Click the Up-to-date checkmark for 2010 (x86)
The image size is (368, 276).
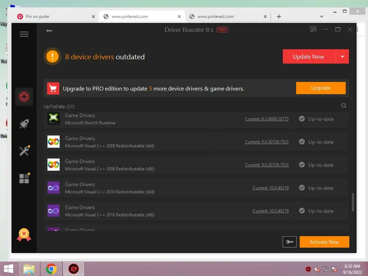pyautogui.click(x=302, y=211)
